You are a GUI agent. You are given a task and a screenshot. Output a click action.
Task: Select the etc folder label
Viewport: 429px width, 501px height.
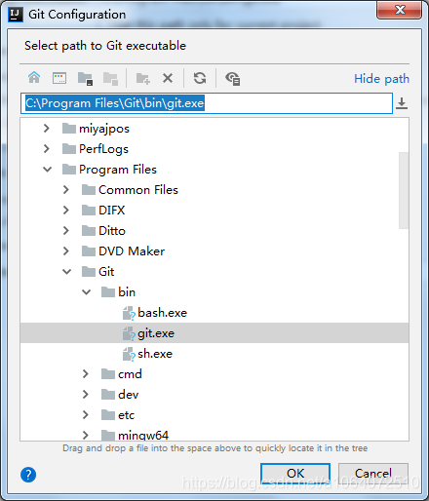(127, 415)
